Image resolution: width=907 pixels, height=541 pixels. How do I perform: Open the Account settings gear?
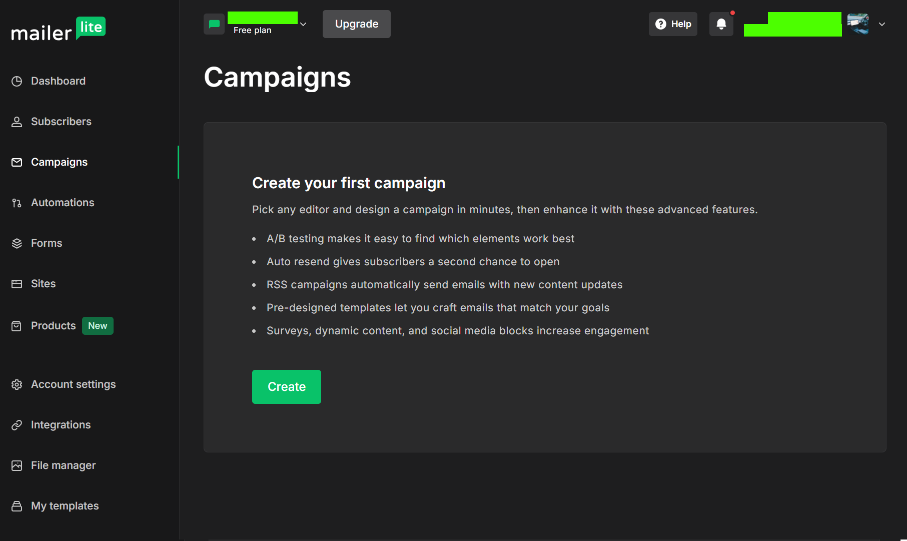(17, 384)
